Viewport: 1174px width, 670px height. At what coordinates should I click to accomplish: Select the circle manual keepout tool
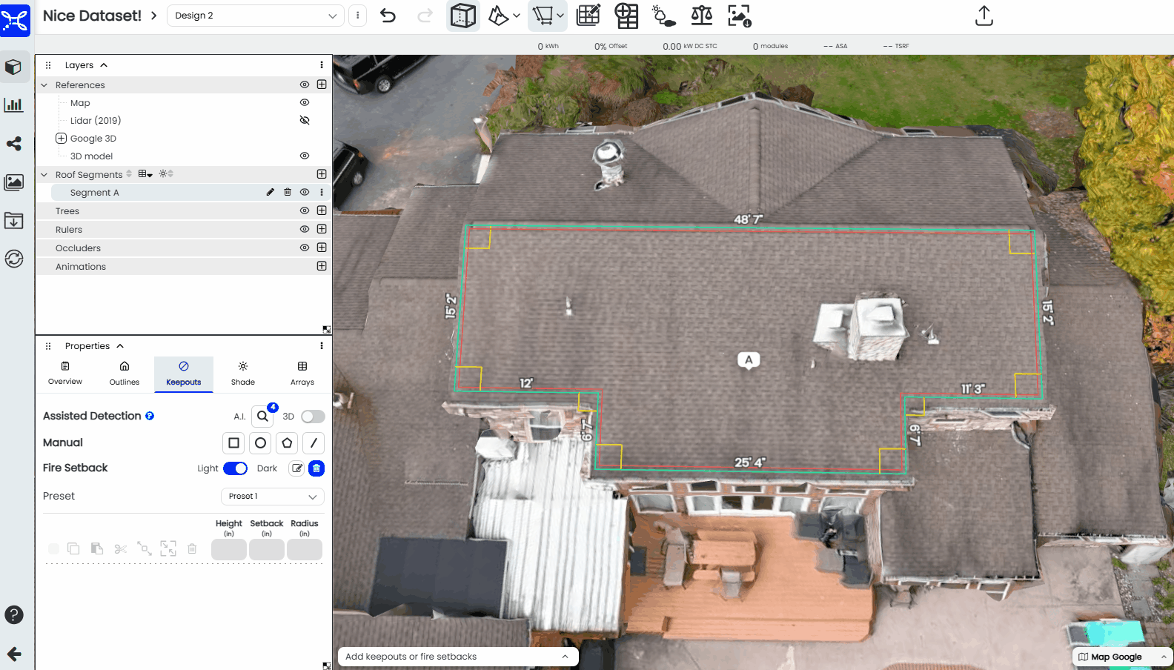[x=260, y=443]
